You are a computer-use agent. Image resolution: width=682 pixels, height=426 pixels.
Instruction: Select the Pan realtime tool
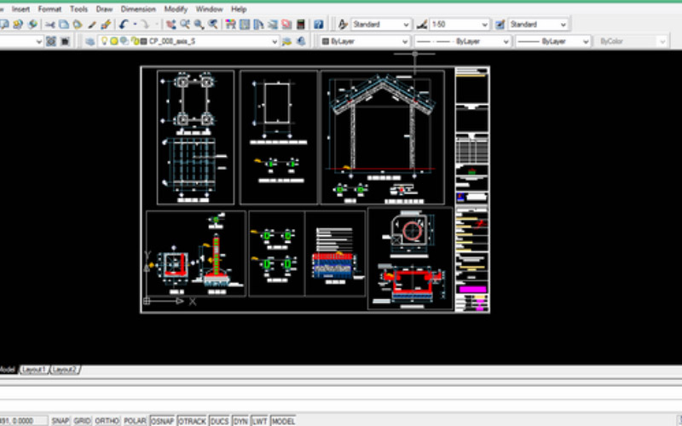[x=171, y=25]
